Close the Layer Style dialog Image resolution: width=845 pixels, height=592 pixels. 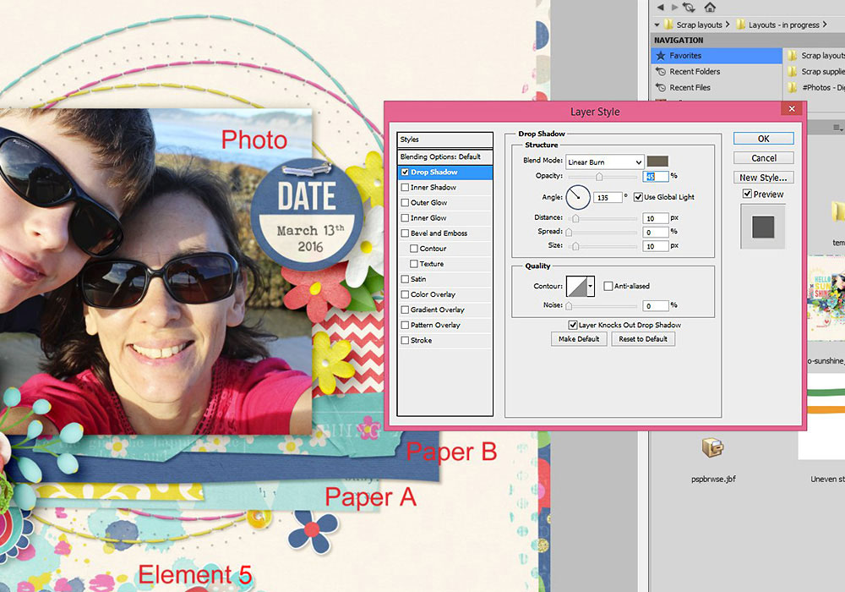tap(792, 109)
